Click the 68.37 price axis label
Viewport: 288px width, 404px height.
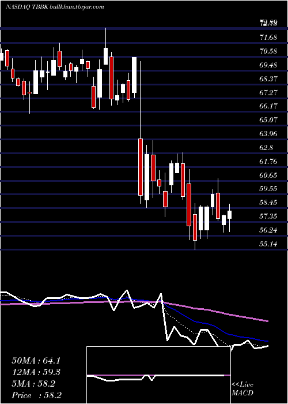pos(268,78)
